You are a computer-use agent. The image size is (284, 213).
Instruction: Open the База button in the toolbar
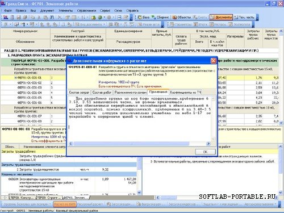(144, 18)
